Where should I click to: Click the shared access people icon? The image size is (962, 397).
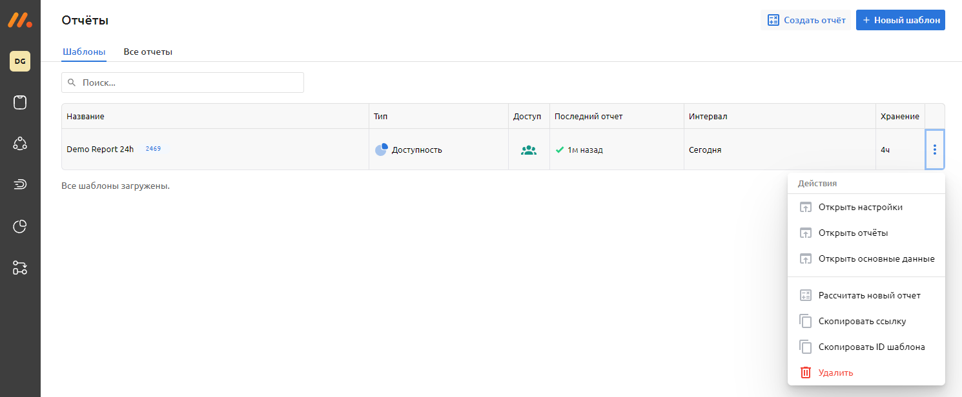(x=529, y=150)
